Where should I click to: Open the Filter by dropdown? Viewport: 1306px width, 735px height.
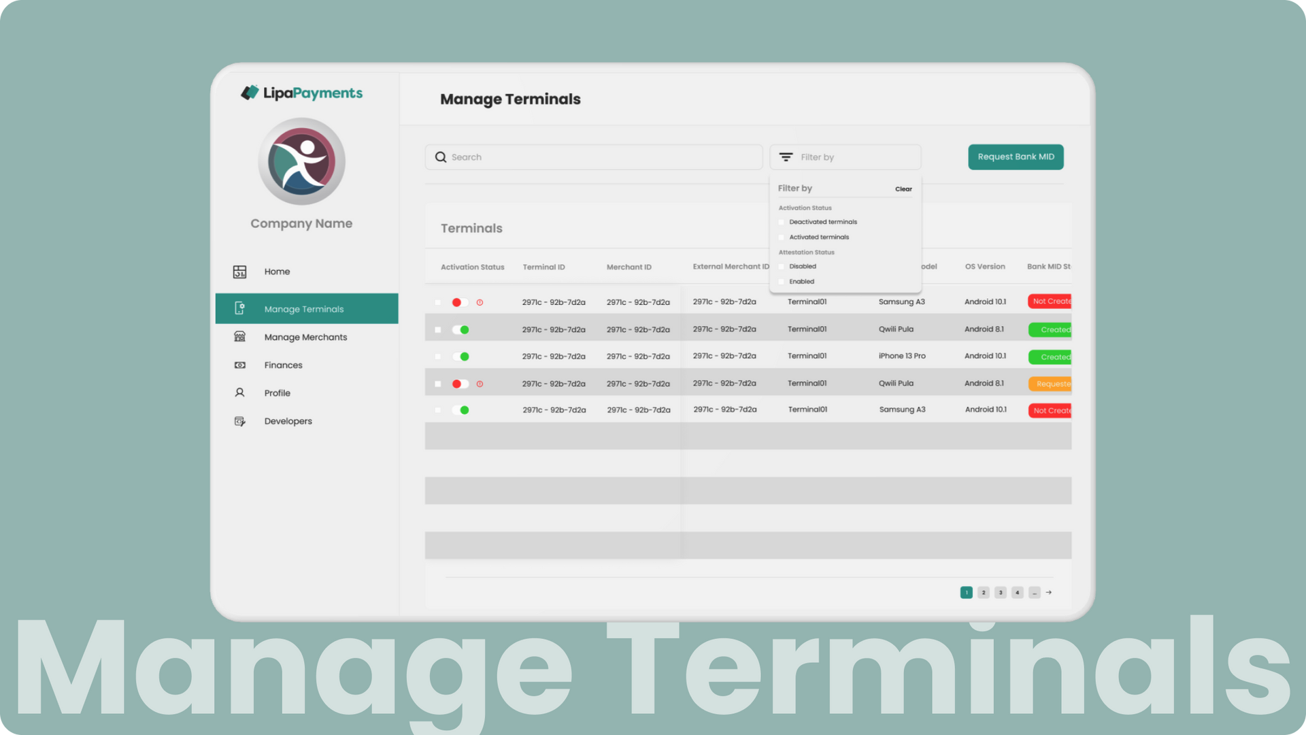845,157
